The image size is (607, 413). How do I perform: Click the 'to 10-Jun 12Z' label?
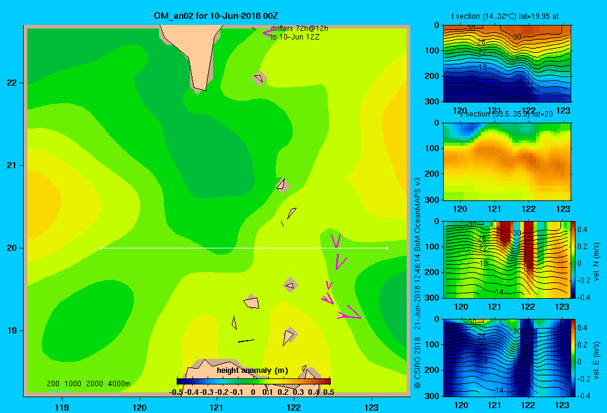295,37
